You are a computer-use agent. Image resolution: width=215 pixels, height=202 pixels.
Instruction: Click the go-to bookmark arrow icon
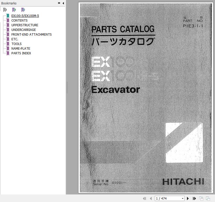pos(23,10)
